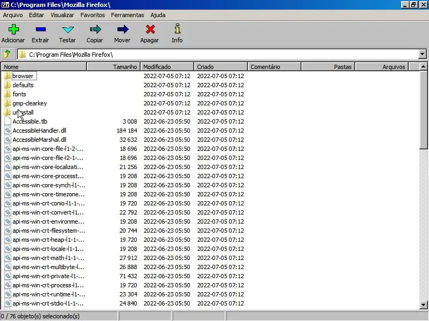Open the Favoritos menu
The width and height of the screenshot is (429, 321).
(92, 15)
